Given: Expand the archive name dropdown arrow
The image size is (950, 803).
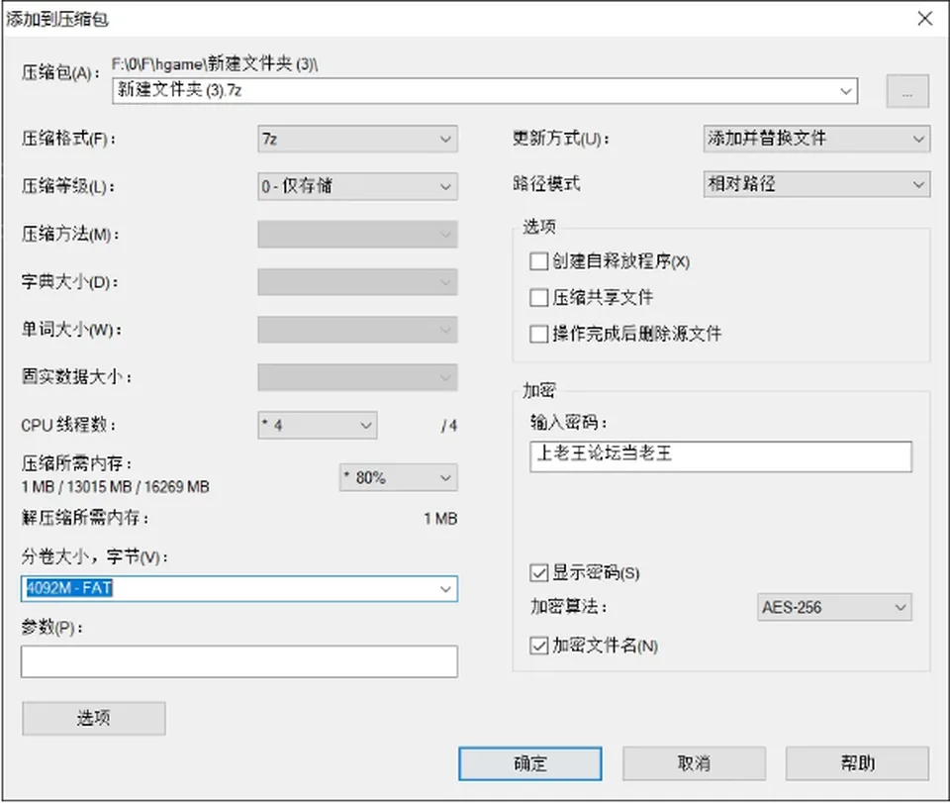Looking at the screenshot, I should 846,91.
